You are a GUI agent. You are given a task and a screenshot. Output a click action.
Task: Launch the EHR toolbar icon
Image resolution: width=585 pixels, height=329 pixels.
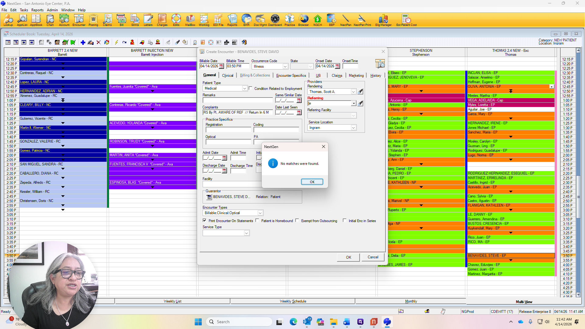click(246, 20)
